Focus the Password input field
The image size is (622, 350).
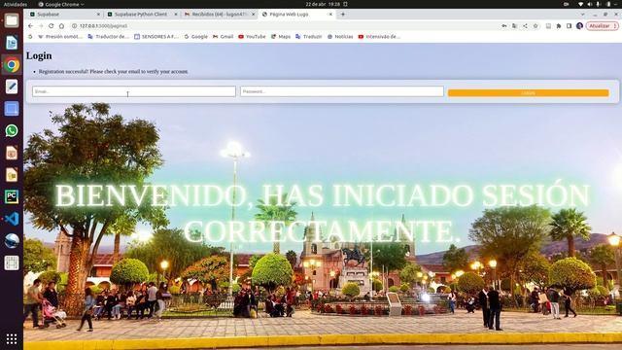tap(341, 91)
